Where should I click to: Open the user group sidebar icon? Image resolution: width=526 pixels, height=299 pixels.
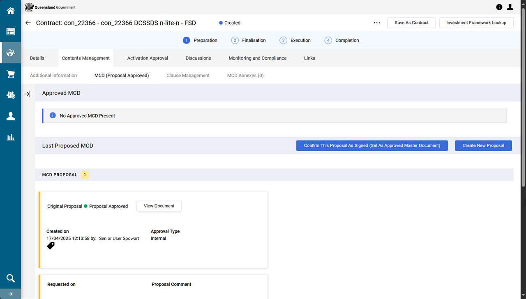point(10,95)
